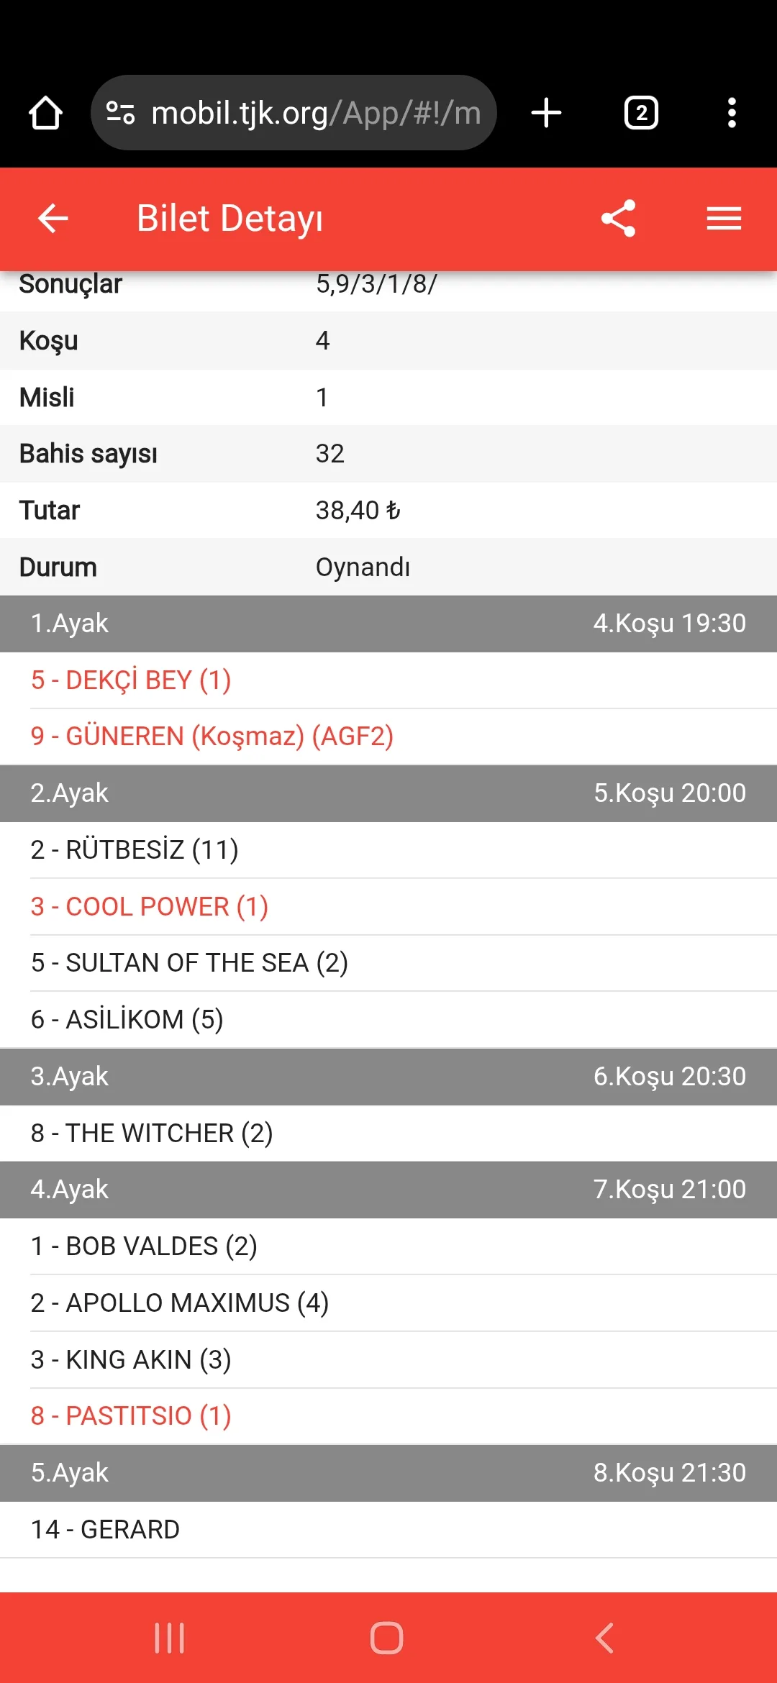Tap Android back navigation button
Image resolution: width=777 pixels, height=1683 pixels.
(x=604, y=1638)
